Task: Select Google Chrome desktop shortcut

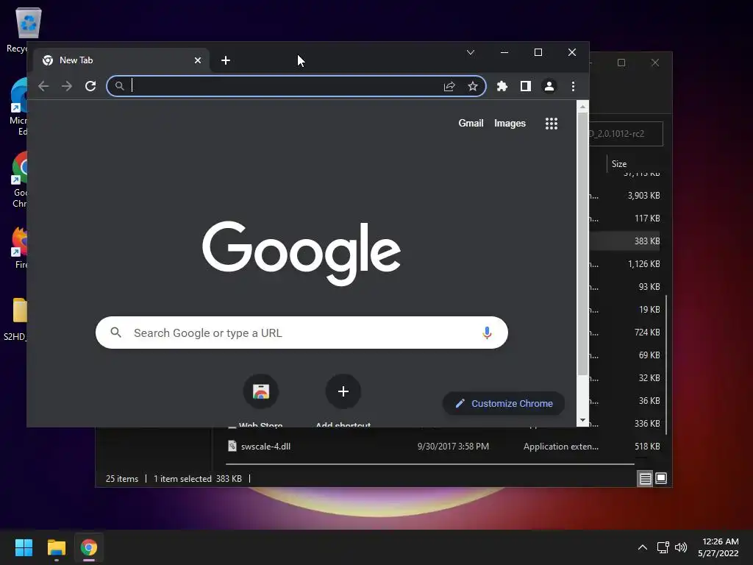Action: (20, 180)
